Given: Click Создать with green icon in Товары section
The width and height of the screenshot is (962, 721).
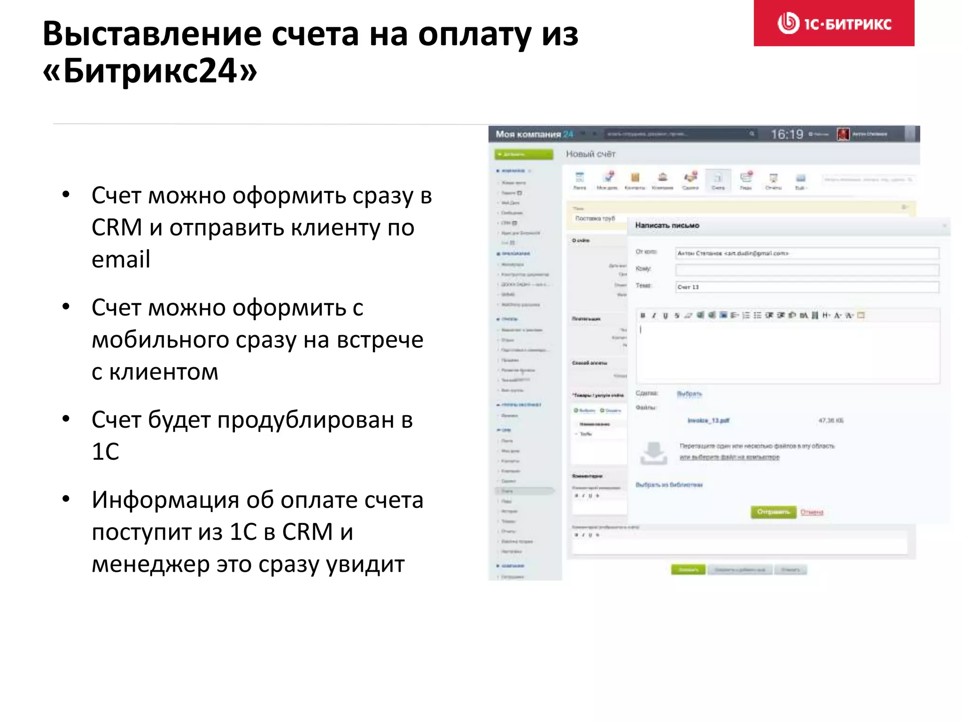Looking at the screenshot, I should (611, 411).
